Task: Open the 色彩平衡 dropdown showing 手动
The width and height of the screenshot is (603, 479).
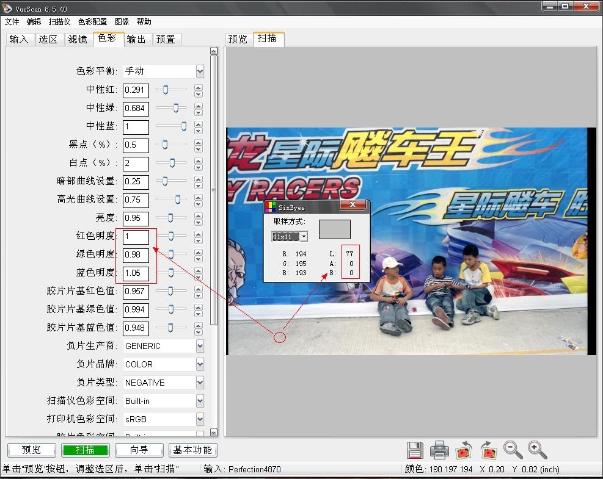Action: 199,71
